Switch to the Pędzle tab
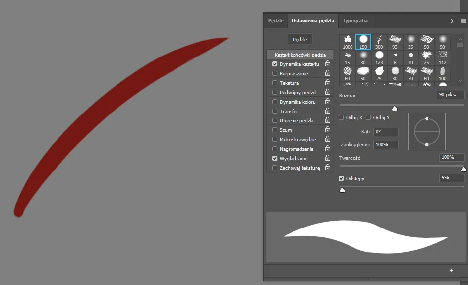 coord(276,21)
